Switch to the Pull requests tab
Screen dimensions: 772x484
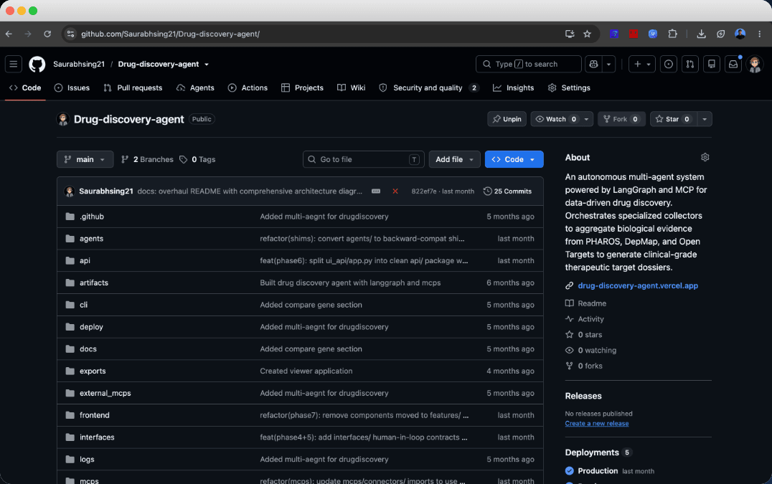(x=133, y=87)
